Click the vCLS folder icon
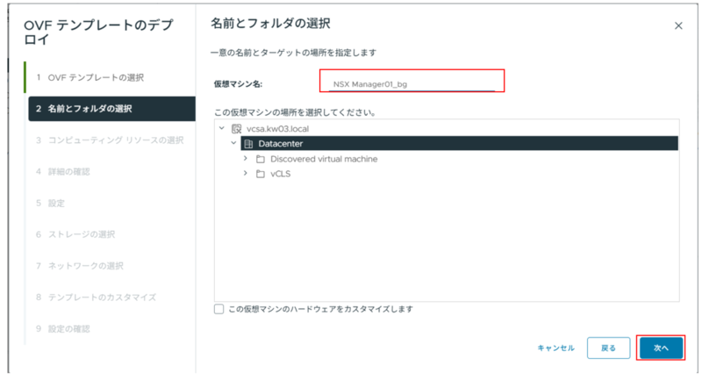702x380 pixels. 260,174
